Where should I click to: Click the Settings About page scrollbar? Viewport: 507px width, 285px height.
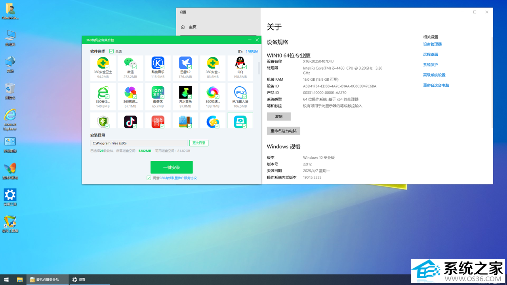(x=492, y=82)
